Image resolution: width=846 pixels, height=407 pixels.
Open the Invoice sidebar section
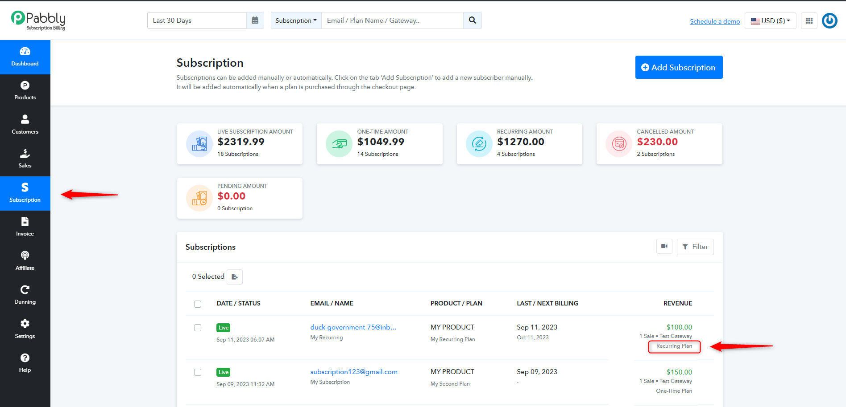point(25,227)
